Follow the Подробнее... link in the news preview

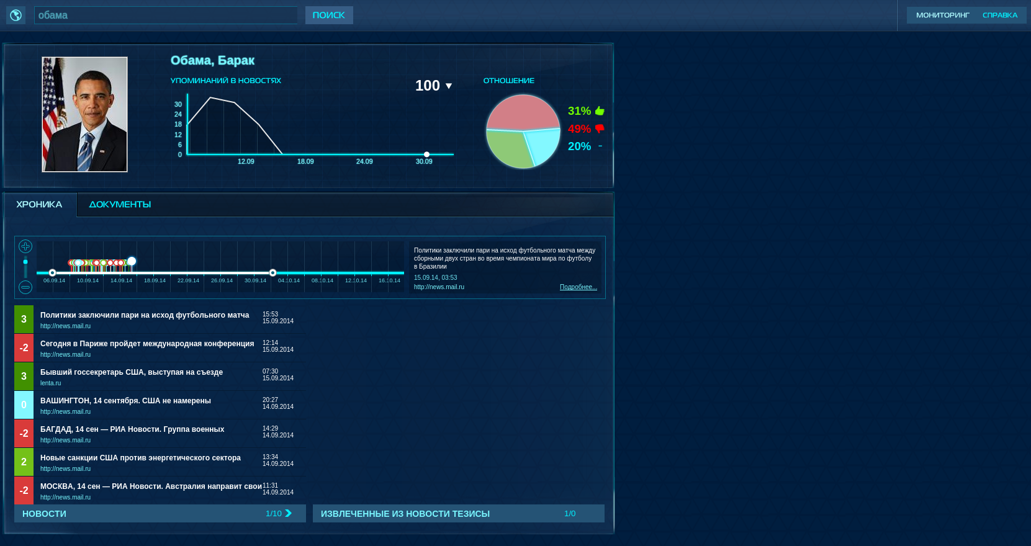(x=578, y=287)
